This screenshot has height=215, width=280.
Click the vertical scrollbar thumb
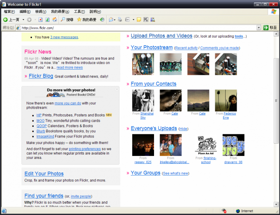[x=276, y=101]
